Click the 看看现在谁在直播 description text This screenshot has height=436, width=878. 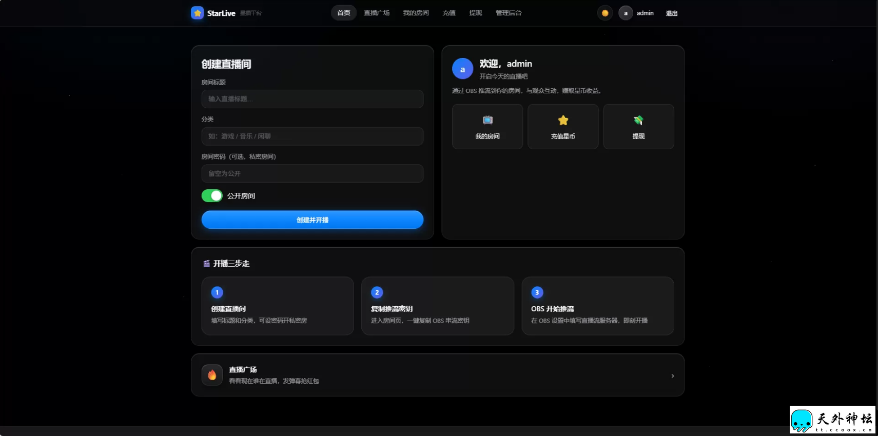[274, 381]
